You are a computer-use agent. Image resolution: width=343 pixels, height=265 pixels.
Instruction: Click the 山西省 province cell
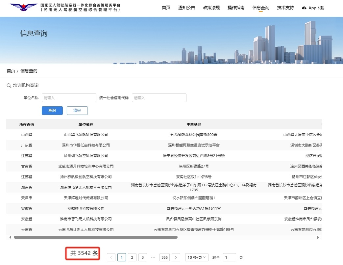pyautogui.click(x=27, y=135)
